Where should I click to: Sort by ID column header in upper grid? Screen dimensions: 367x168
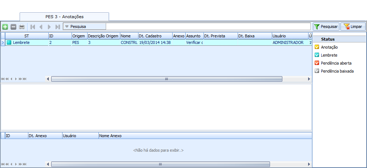[x=60, y=36]
